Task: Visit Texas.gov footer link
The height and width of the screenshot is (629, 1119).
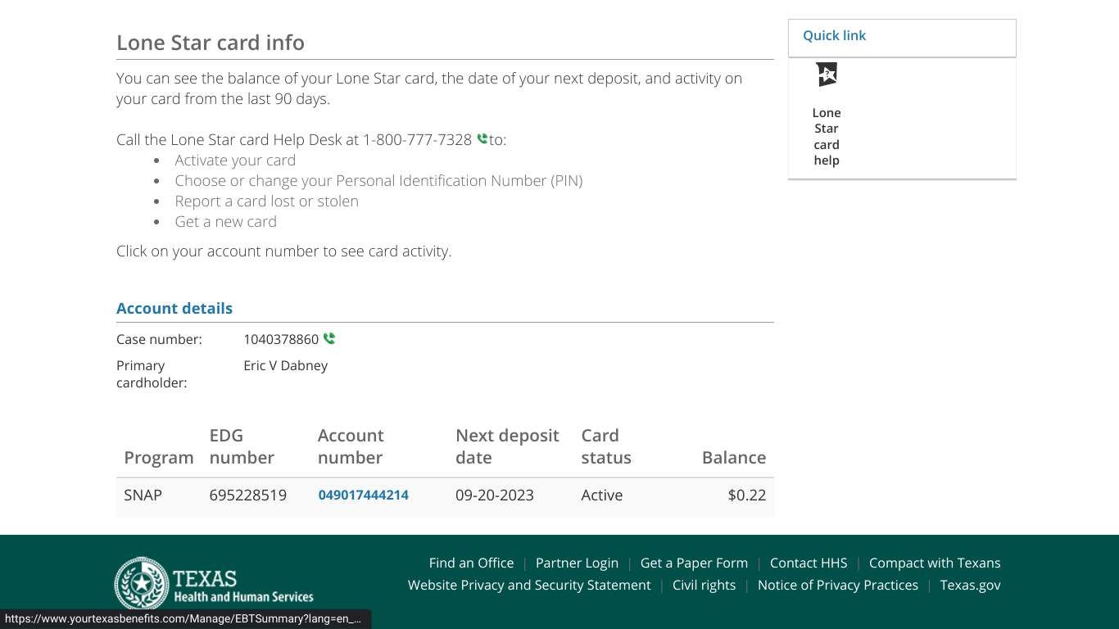Action: [971, 585]
